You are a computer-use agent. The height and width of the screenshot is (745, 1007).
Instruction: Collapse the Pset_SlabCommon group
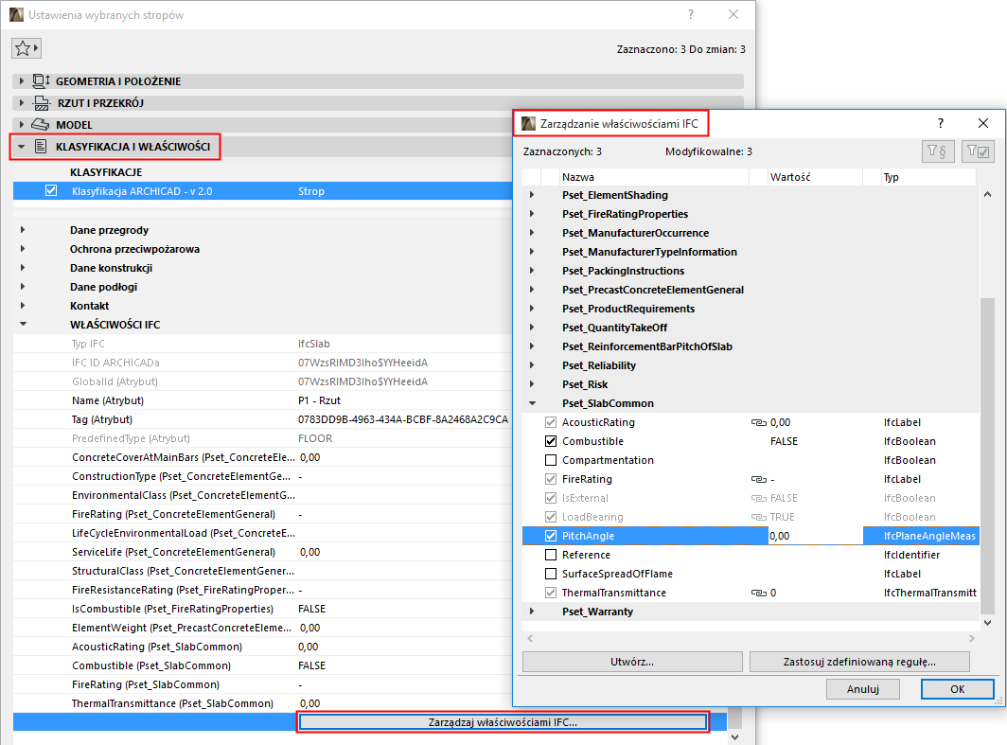click(532, 403)
